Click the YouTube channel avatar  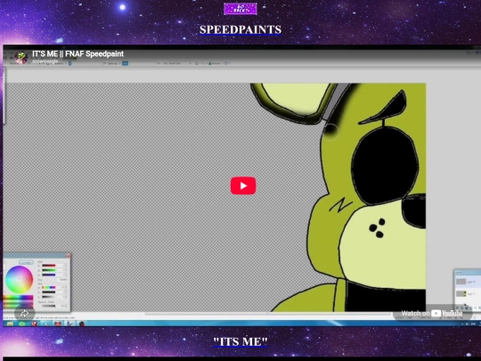[20, 57]
